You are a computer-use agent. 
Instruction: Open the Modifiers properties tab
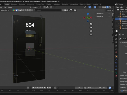click(x=116, y=60)
